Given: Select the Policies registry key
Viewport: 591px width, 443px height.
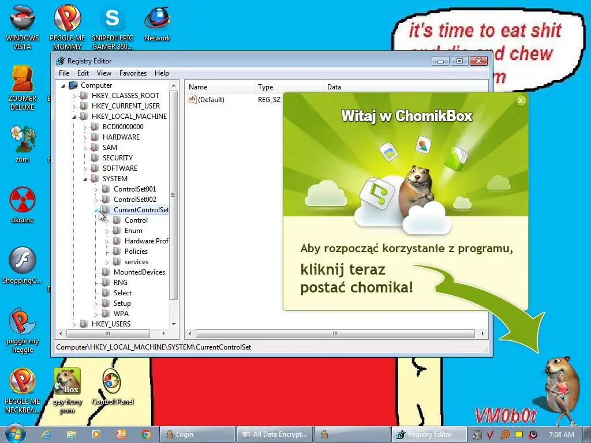Looking at the screenshot, I should tap(136, 251).
